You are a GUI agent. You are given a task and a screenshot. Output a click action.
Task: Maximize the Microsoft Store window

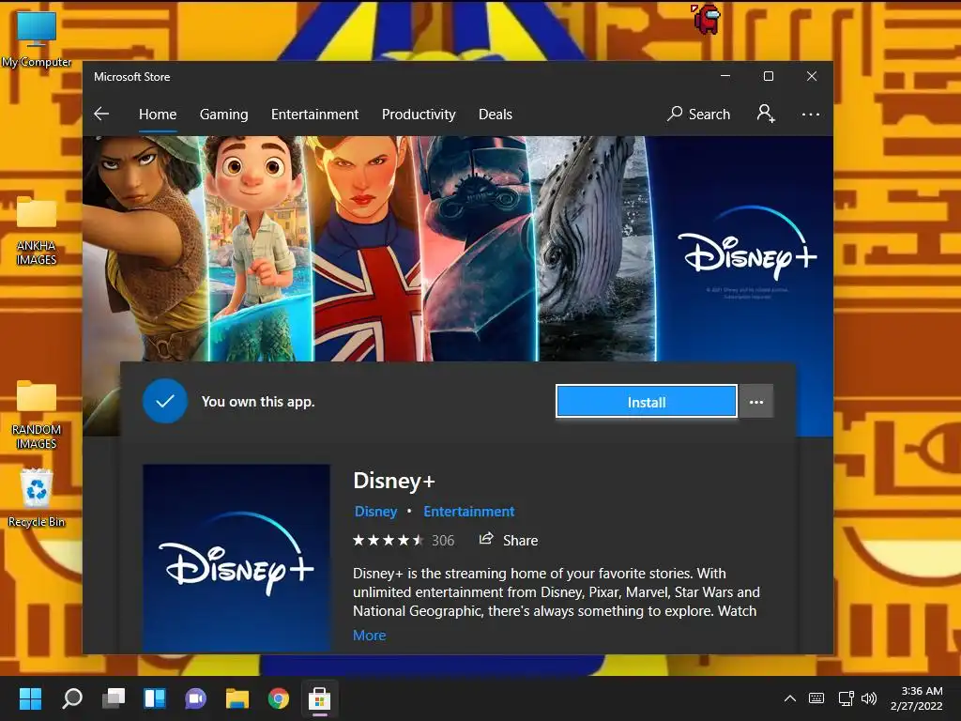pos(769,76)
